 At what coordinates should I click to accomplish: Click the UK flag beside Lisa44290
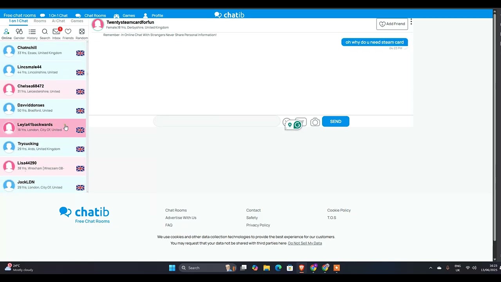(x=80, y=168)
